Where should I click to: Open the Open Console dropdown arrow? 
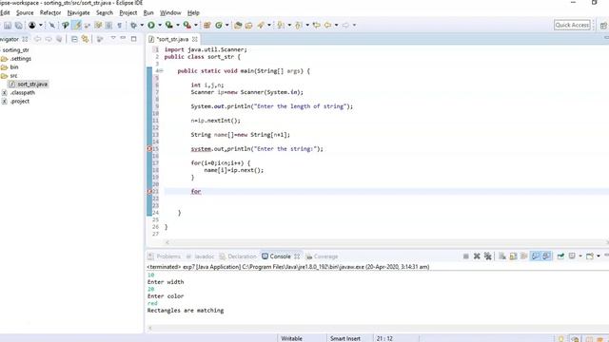tap(599, 256)
